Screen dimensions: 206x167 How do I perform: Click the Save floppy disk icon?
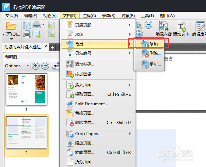(x=27, y=25)
